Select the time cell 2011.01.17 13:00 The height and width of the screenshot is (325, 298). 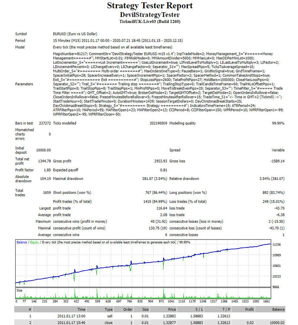(71, 316)
